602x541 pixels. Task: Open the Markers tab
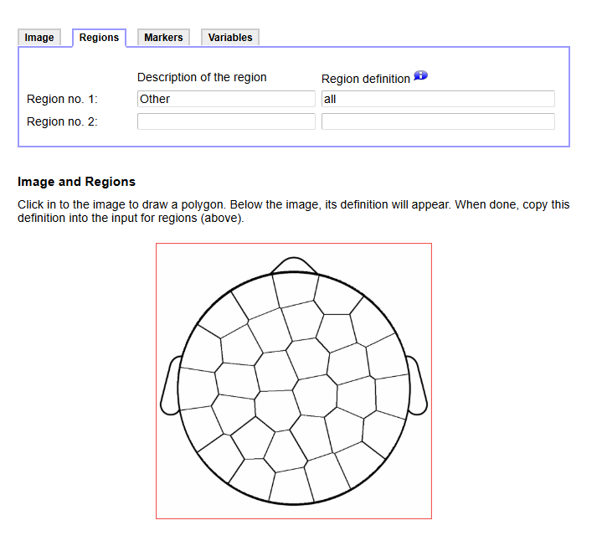(163, 38)
